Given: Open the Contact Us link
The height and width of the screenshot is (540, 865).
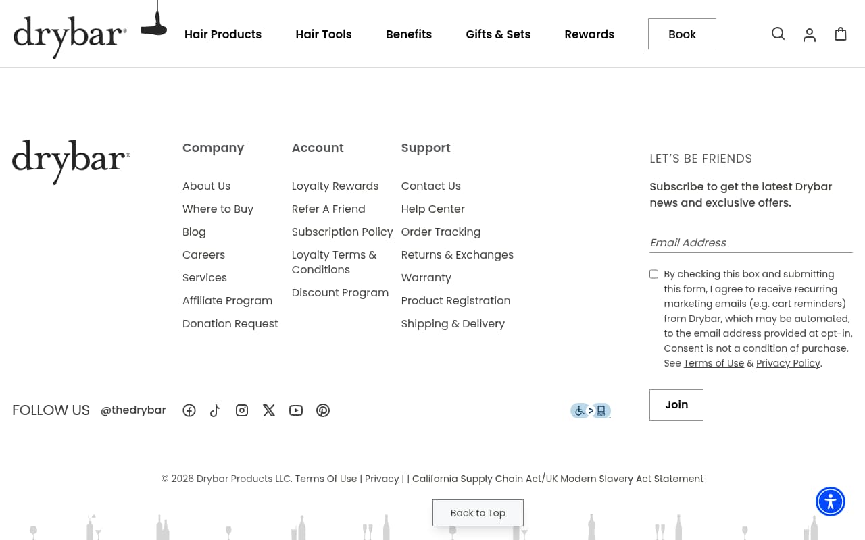Looking at the screenshot, I should pyautogui.click(x=431, y=186).
